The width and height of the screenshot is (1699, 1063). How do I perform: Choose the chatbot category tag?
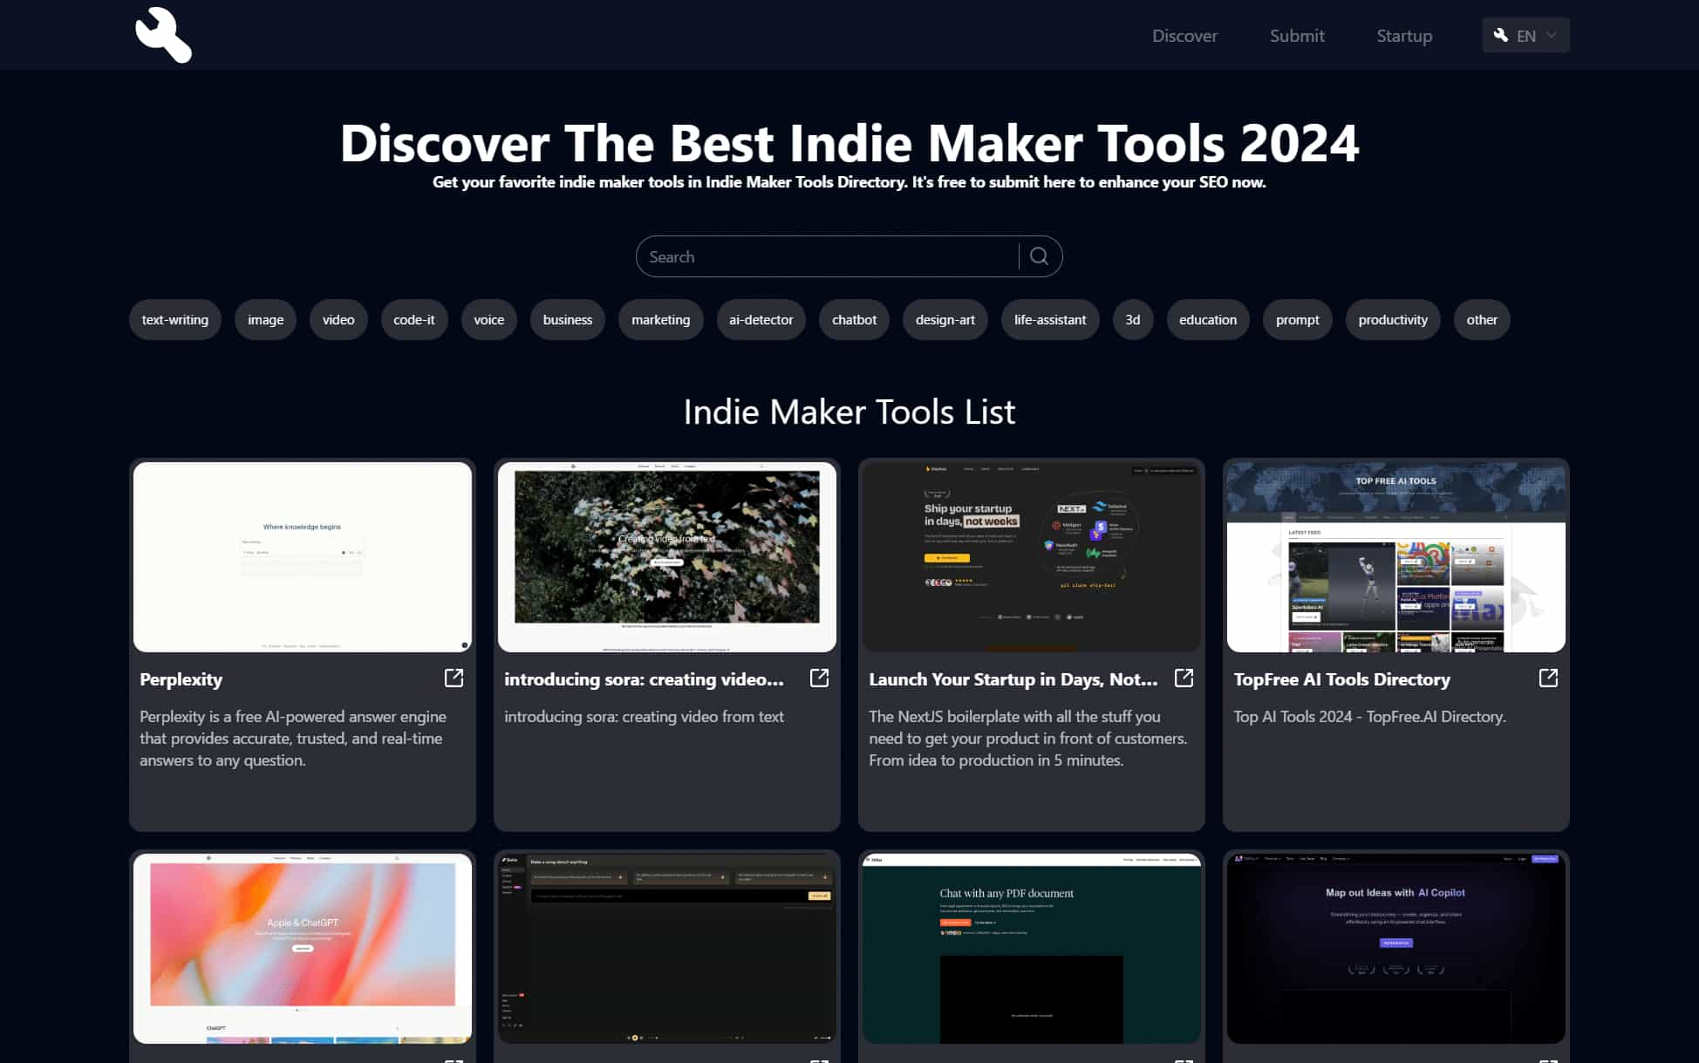click(855, 320)
